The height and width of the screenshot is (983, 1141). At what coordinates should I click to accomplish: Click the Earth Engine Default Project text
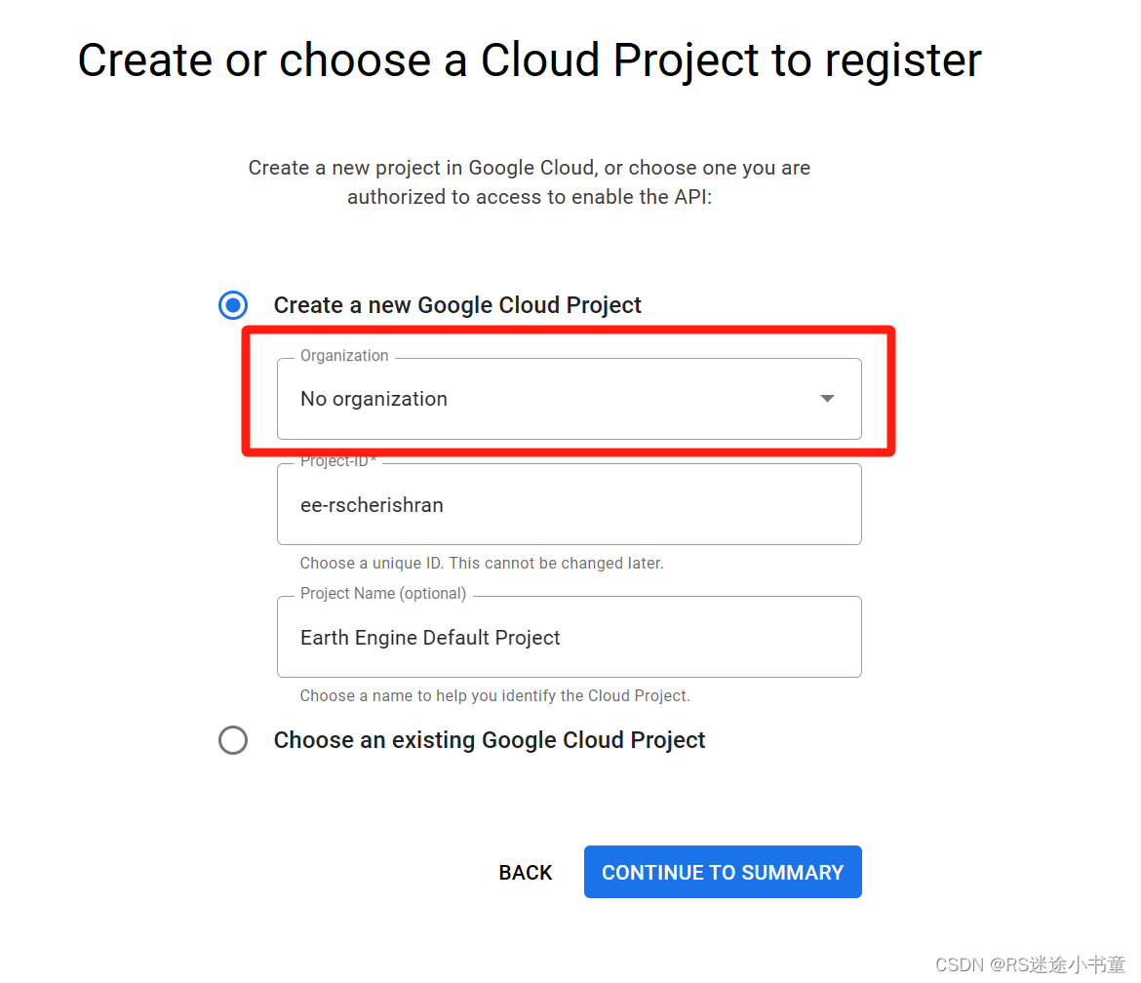(x=430, y=638)
